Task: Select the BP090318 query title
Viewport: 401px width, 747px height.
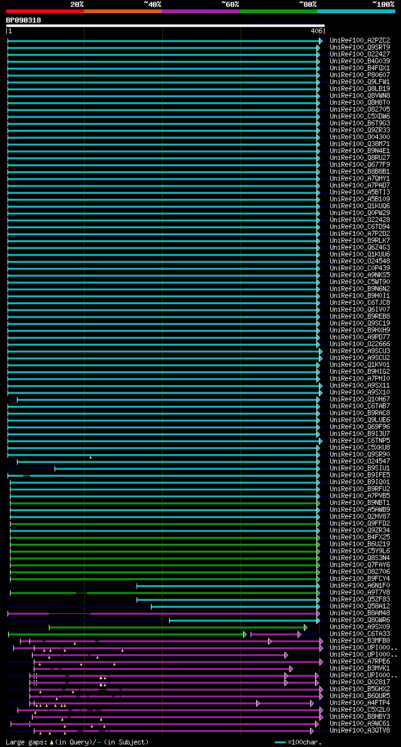Action: click(x=23, y=20)
